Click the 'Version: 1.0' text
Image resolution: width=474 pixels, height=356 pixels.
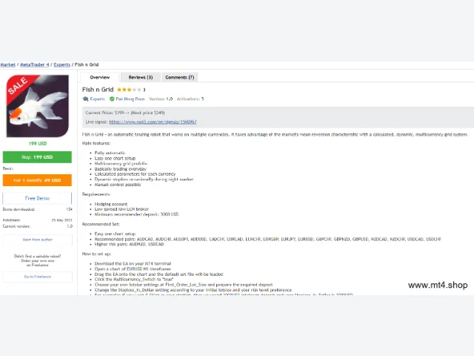161,99
